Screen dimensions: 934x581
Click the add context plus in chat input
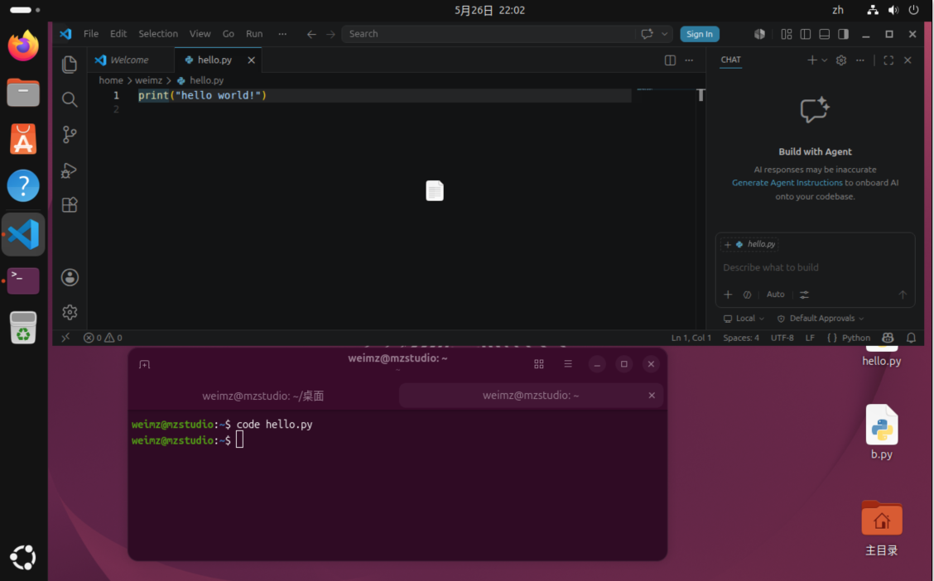pos(728,295)
